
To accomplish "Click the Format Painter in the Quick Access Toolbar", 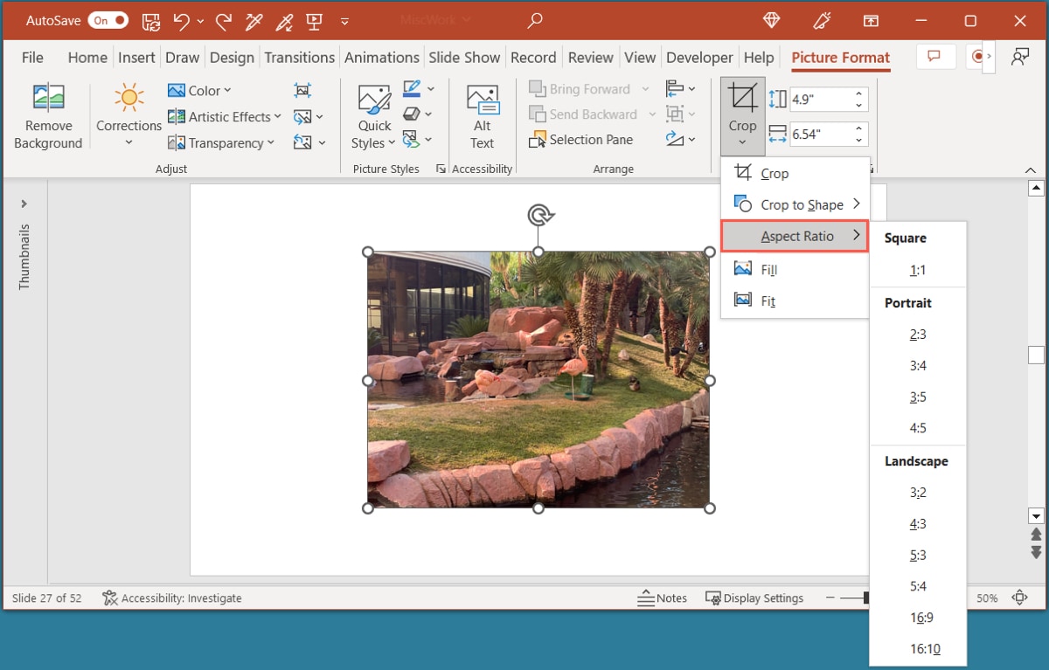I will click(254, 21).
